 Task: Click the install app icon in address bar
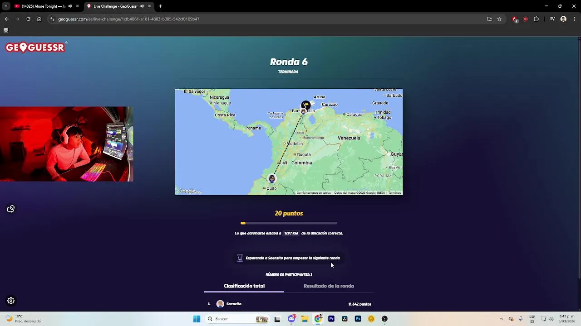click(x=489, y=19)
